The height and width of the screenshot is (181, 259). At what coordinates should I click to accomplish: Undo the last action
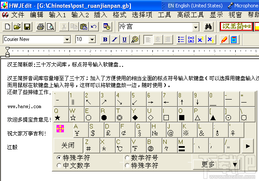[94, 27]
